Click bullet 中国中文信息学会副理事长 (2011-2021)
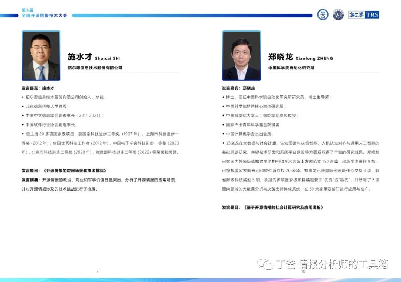This screenshot has width=401, height=282. click(x=63, y=116)
